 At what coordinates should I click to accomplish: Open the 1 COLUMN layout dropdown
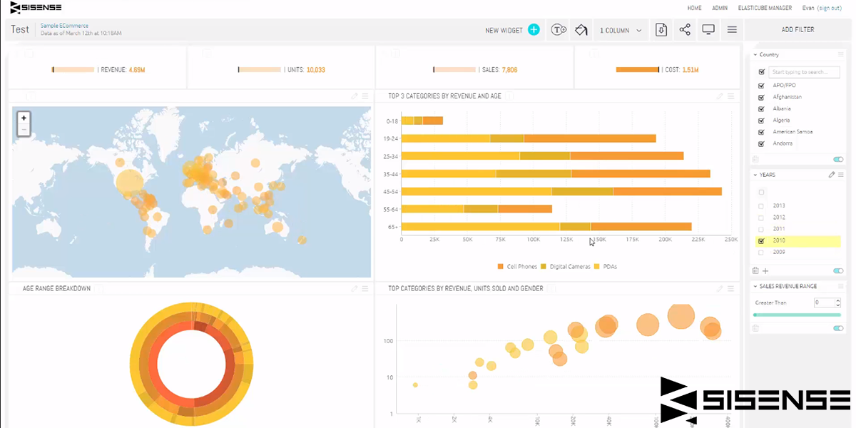pos(619,30)
